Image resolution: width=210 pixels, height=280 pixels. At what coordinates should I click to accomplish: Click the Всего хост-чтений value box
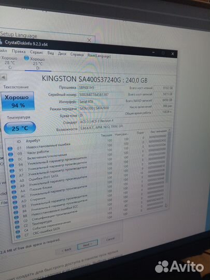click(163, 88)
